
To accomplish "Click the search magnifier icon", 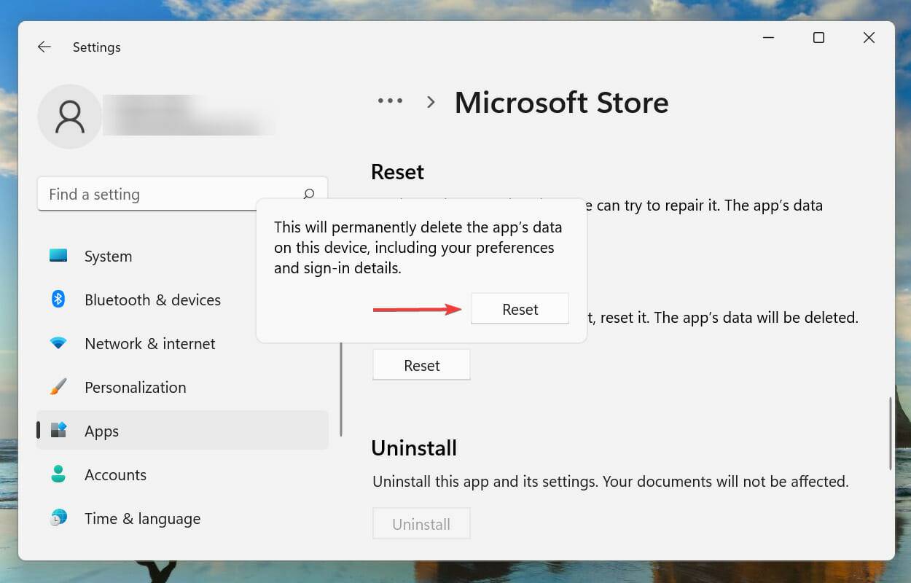I will pos(309,194).
